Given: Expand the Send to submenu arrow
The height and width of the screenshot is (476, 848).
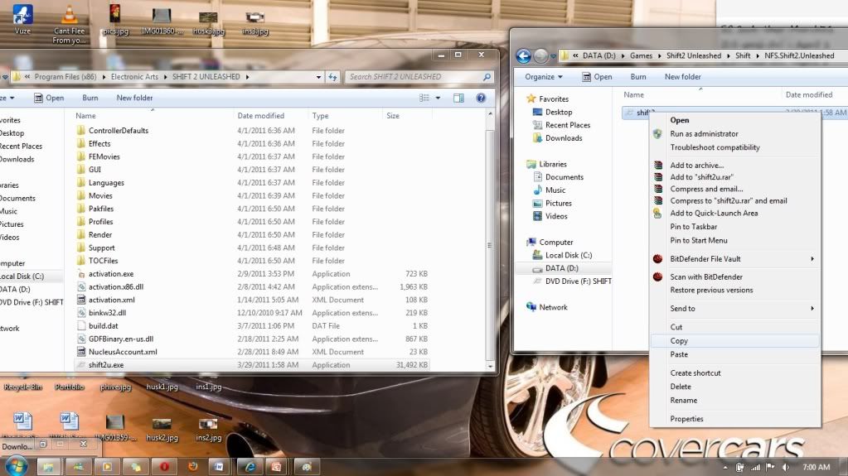Looking at the screenshot, I should (812, 309).
